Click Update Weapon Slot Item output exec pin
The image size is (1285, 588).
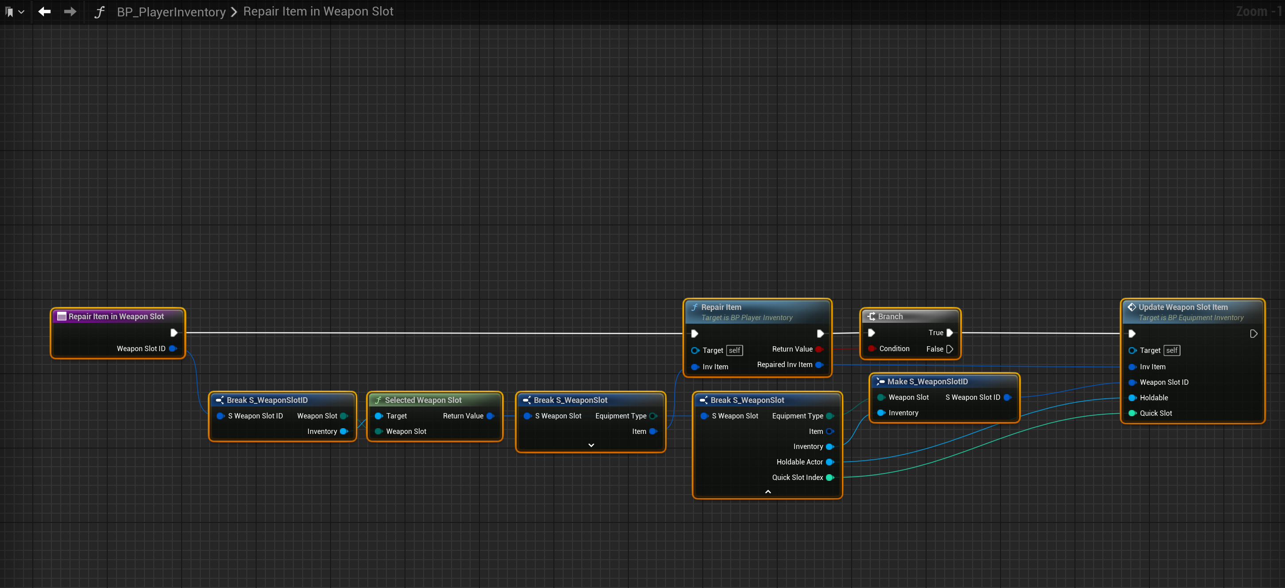(x=1254, y=333)
